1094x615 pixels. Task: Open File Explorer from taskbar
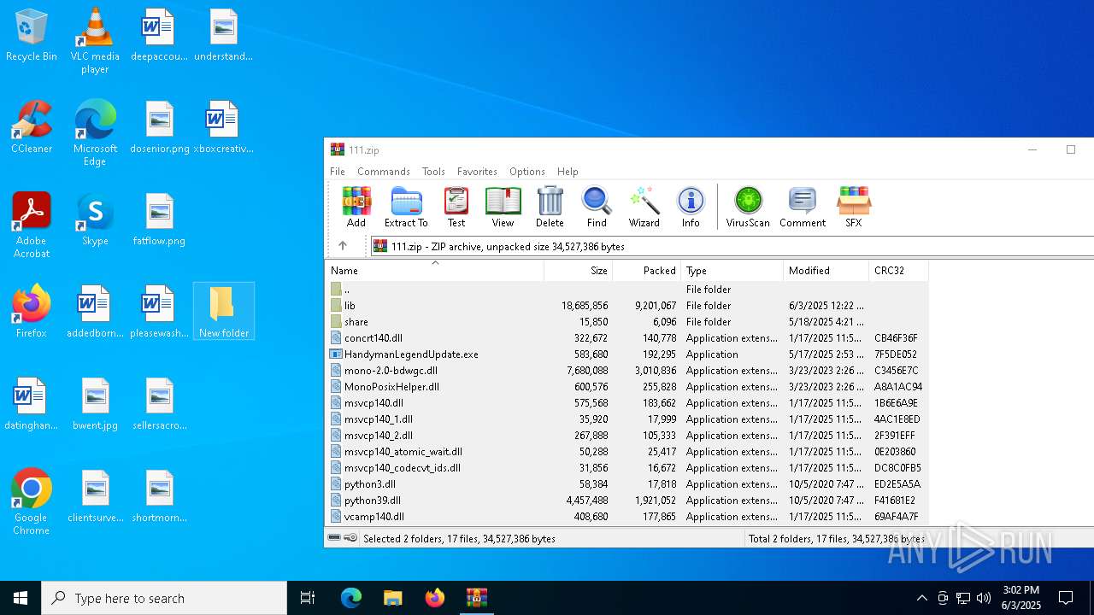(392, 598)
